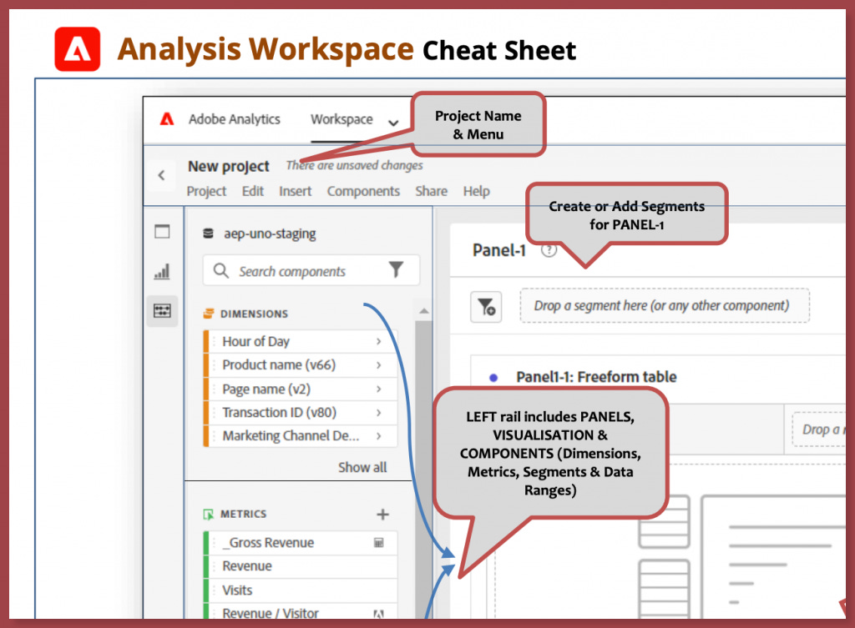This screenshot has height=628, width=855.
Task: Select the Visualizations icon in the left rail
Action: click(161, 271)
